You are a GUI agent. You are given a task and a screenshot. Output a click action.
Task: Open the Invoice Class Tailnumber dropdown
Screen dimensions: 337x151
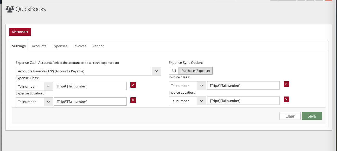pyautogui.click(x=201, y=86)
